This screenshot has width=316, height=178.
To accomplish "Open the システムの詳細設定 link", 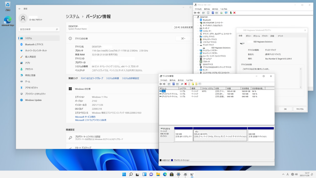I will pos(131,78).
